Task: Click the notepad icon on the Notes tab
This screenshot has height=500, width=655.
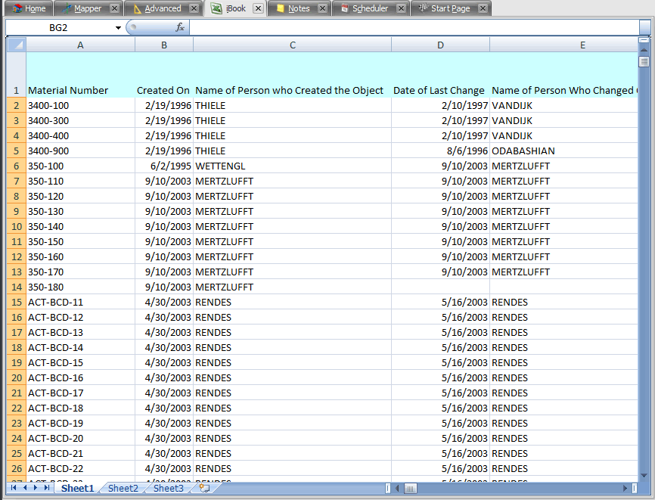Action: (281, 8)
